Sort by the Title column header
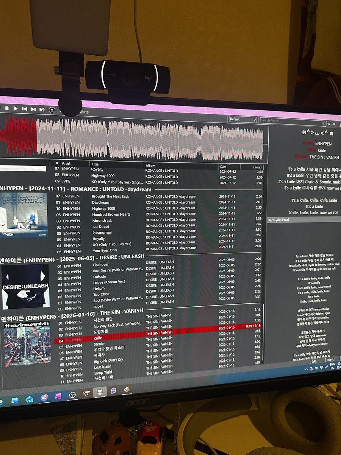This screenshot has width=341, height=455. tap(95, 164)
